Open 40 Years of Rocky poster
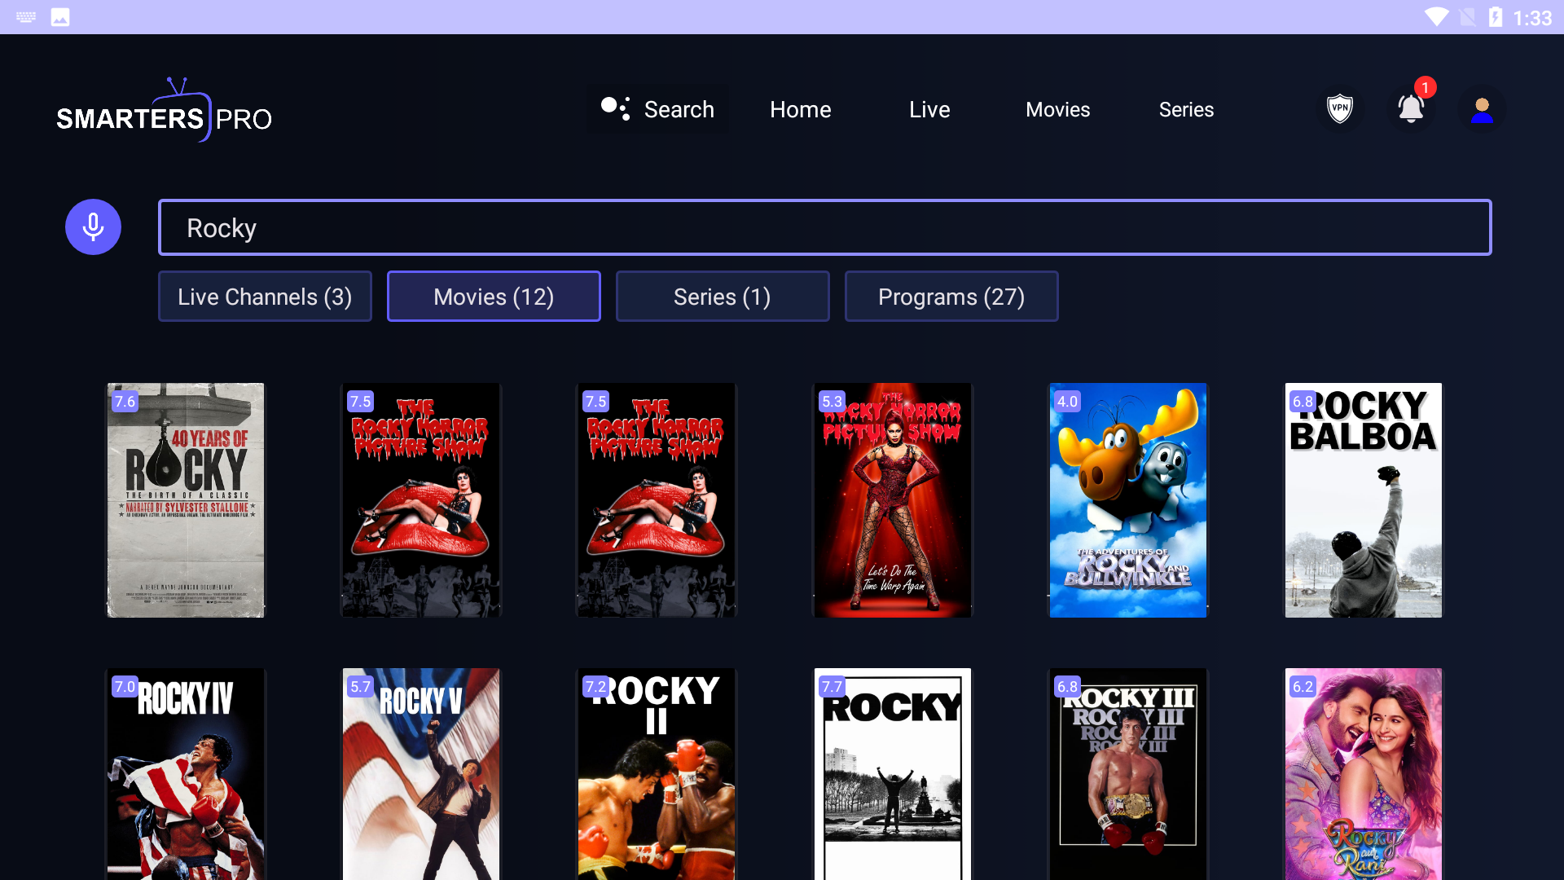This screenshot has height=880, width=1564. click(x=186, y=499)
